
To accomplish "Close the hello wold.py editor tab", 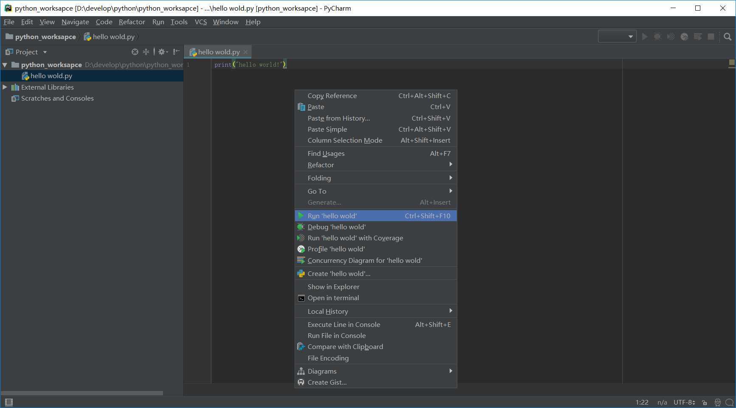I will [245, 52].
